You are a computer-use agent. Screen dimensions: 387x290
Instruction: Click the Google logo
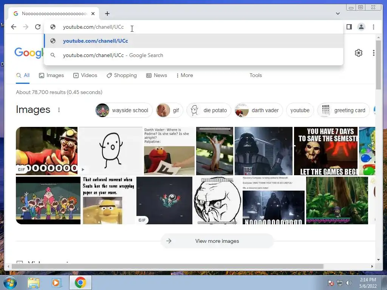(x=29, y=53)
